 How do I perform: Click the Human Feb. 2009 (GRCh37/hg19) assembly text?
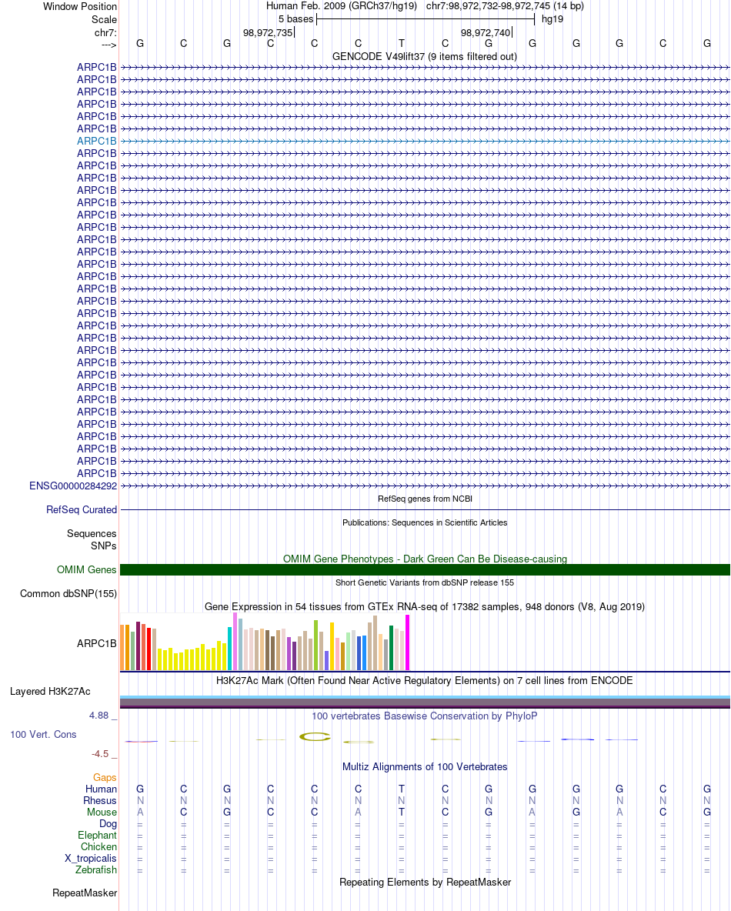coord(342,6)
